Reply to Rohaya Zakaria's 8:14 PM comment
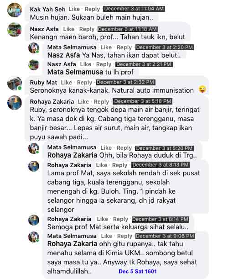Viewport: 228px width, 279px height. click(x=120, y=219)
